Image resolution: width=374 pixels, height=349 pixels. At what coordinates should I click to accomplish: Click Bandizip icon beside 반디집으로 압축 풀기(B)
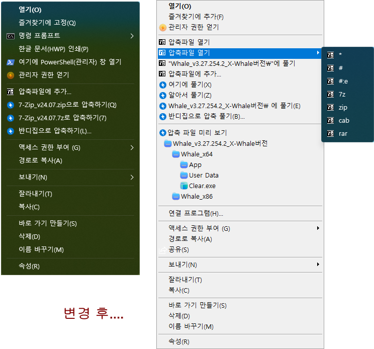coord(163,116)
